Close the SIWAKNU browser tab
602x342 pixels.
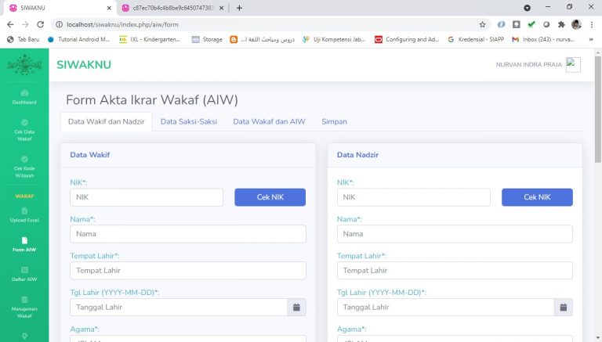(x=109, y=8)
